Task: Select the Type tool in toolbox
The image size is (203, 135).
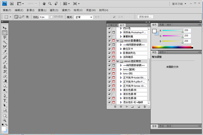Action: (x=5, y=100)
